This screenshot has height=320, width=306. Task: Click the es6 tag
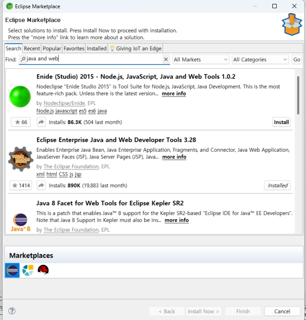pos(92,111)
